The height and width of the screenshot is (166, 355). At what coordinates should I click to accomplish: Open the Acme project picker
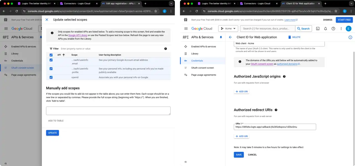228,28
